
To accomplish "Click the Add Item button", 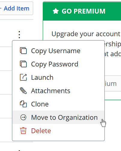I will (x=17, y=8).
